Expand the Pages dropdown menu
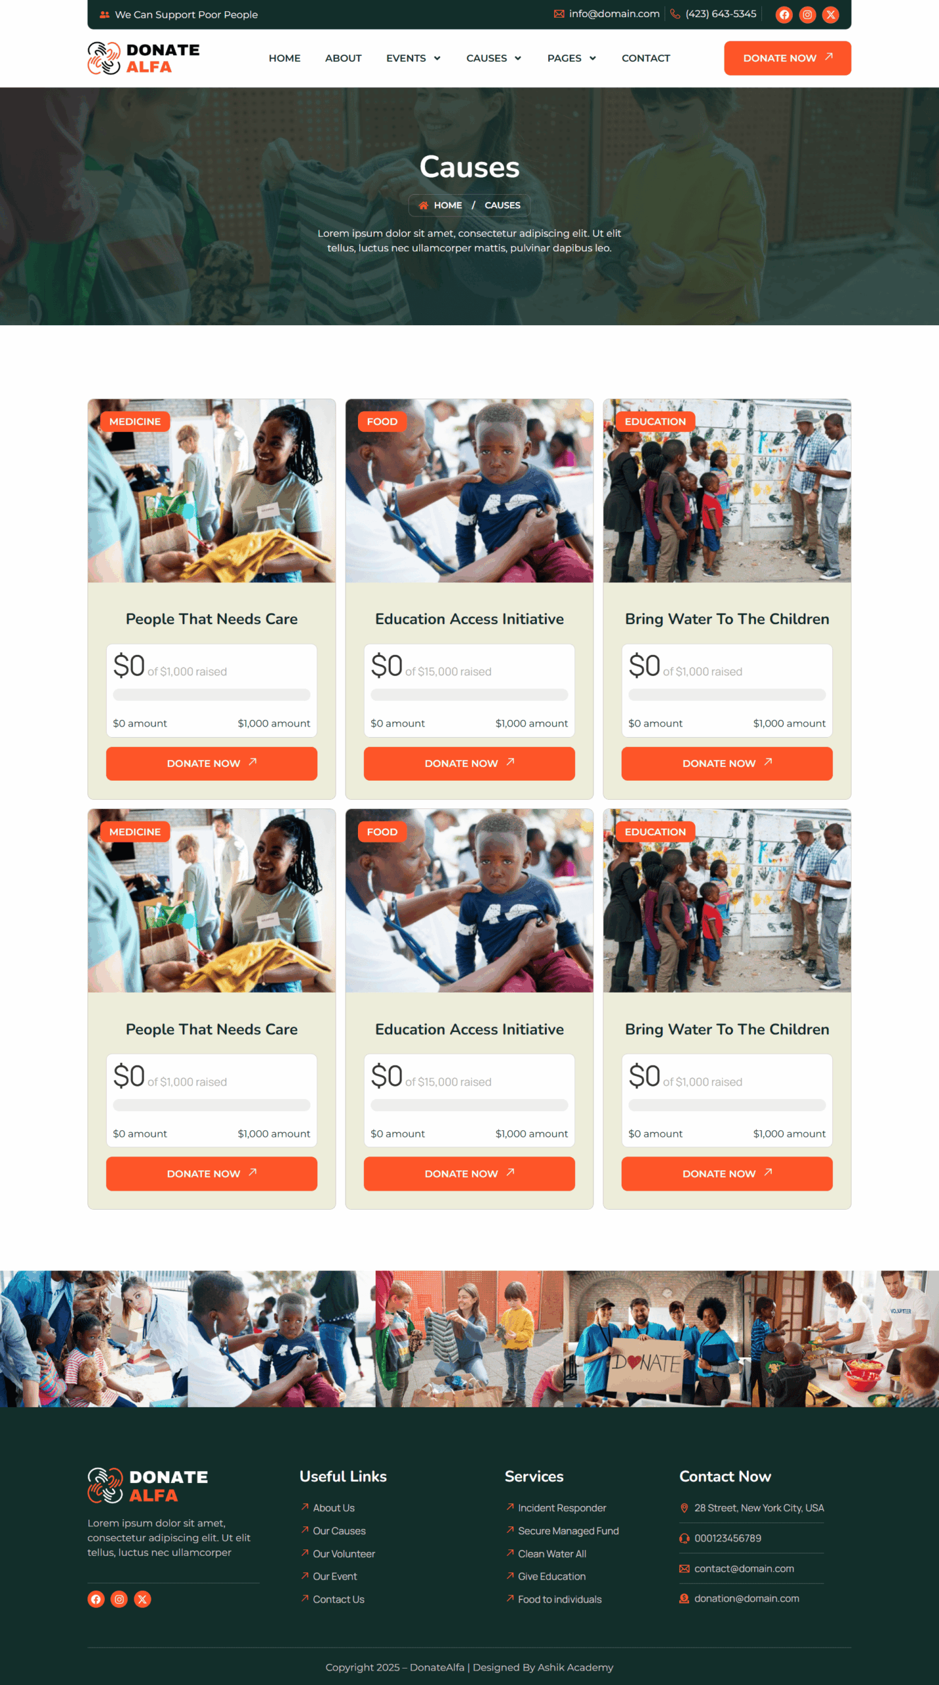Viewport: 939px width, 1685px height. pos(572,58)
